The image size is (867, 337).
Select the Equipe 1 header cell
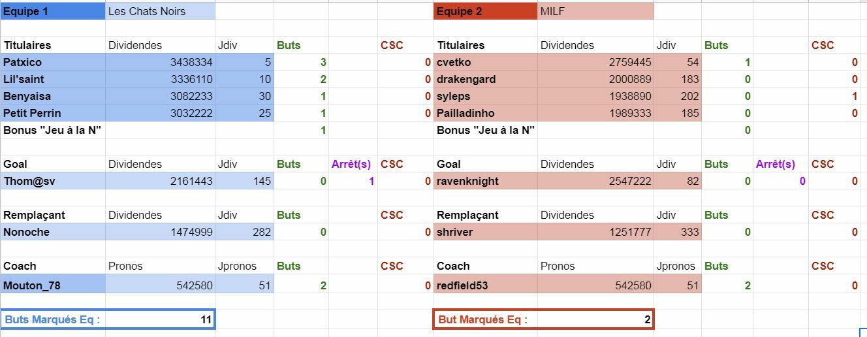pyautogui.click(x=52, y=11)
